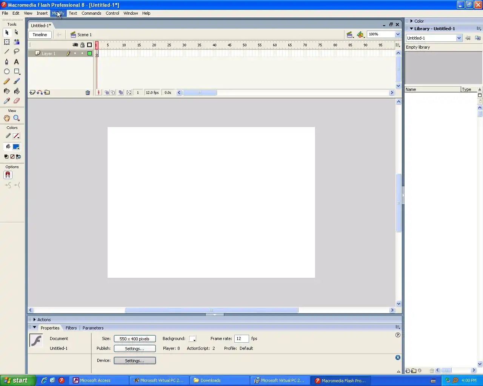Click the Black and White colors icon

tap(6, 156)
